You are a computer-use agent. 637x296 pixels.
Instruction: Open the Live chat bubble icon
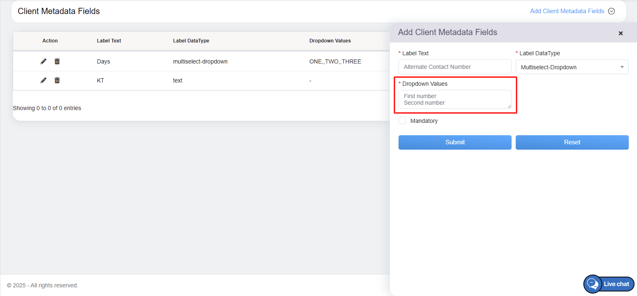click(x=592, y=284)
